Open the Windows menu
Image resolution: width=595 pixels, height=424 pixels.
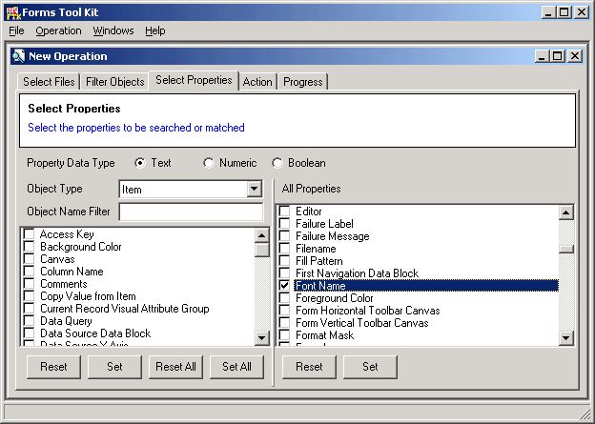pyautogui.click(x=113, y=30)
